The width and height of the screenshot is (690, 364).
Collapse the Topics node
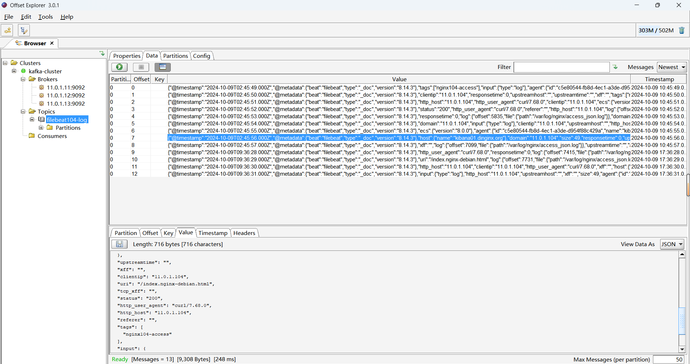23,111
